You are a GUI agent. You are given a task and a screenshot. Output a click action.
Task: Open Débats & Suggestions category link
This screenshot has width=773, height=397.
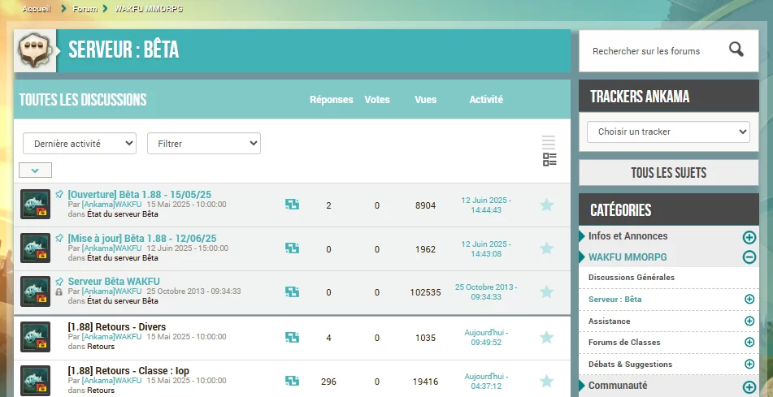tap(630, 365)
